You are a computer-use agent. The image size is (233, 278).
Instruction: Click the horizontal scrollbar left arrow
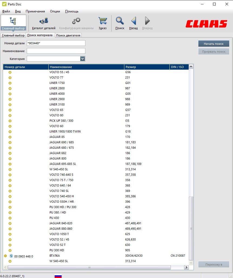click(x=5, y=267)
